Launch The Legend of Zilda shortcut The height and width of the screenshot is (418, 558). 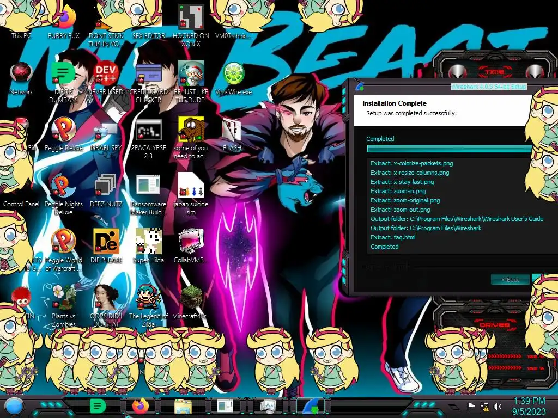point(148,306)
